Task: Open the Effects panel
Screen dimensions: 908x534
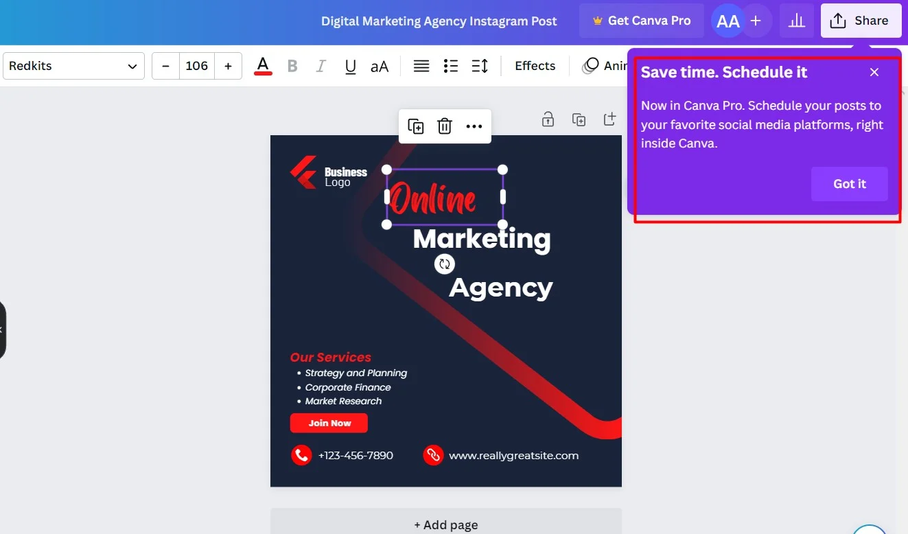Action: [535, 65]
